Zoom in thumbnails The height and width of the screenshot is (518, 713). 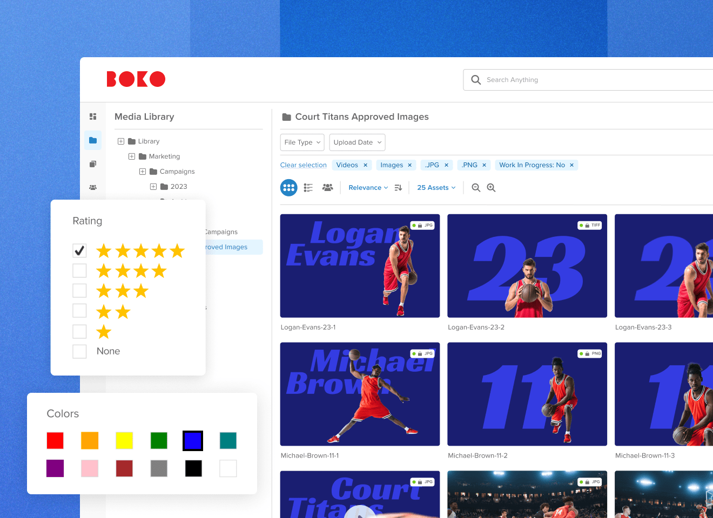491,188
